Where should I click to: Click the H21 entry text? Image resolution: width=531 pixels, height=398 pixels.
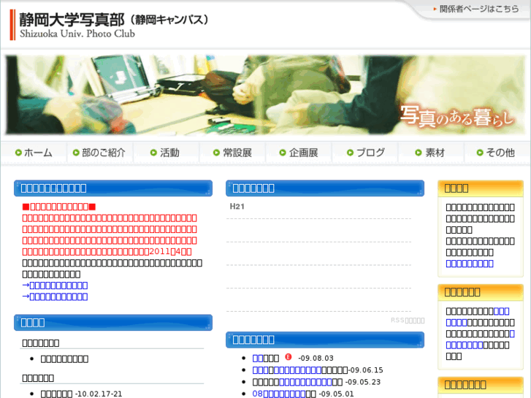tap(237, 206)
